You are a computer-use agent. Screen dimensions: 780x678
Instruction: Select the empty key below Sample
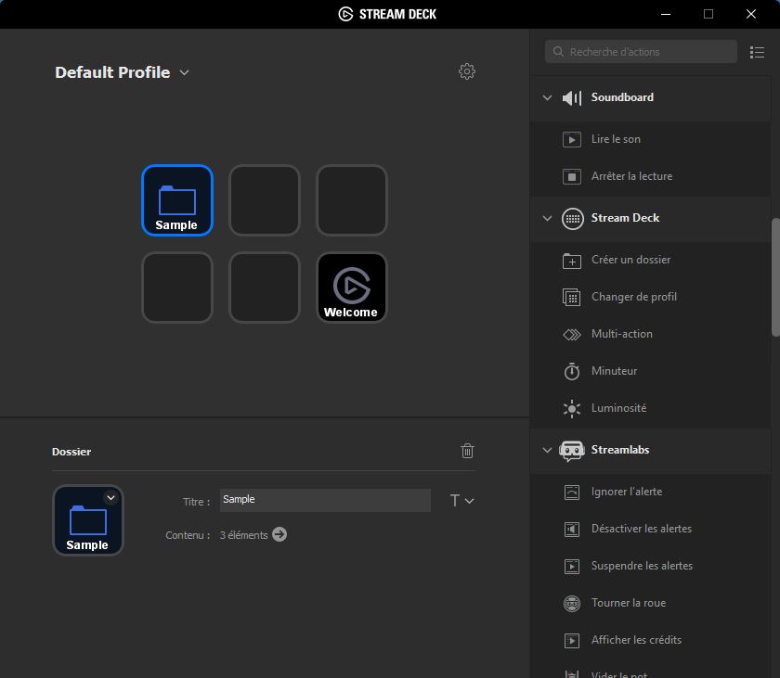pyautogui.click(x=177, y=288)
